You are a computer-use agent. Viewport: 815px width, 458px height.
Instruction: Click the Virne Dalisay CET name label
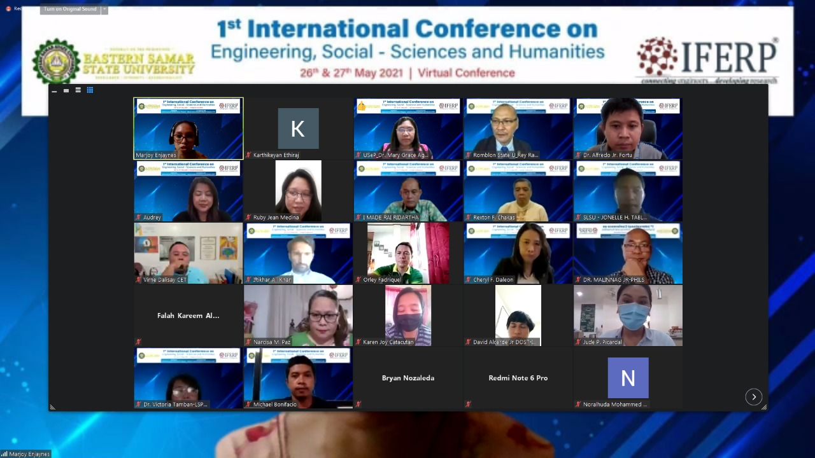pyautogui.click(x=165, y=280)
